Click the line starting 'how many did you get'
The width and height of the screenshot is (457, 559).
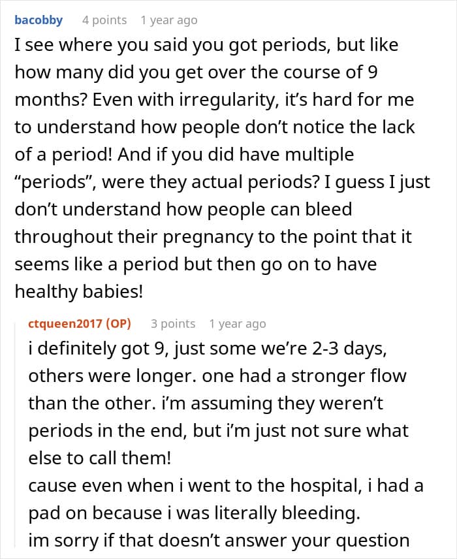tap(196, 73)
